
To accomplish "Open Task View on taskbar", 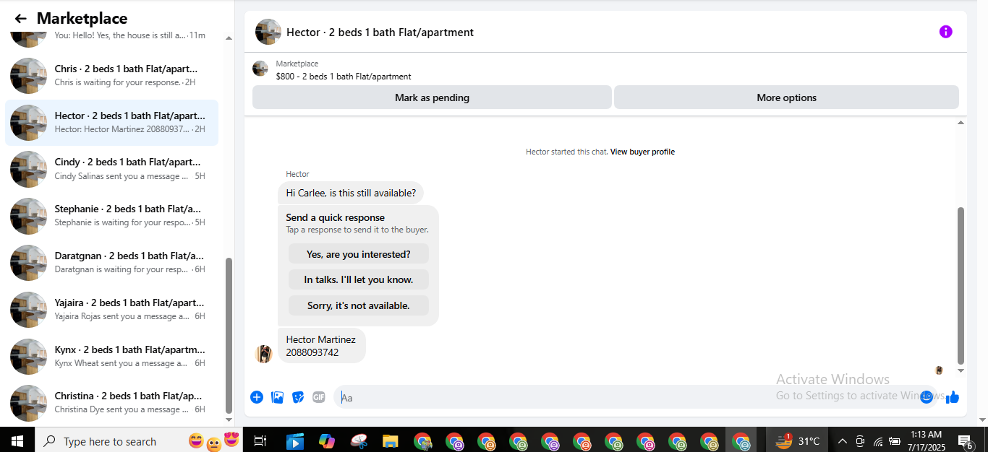I will (x=260, y=440).
